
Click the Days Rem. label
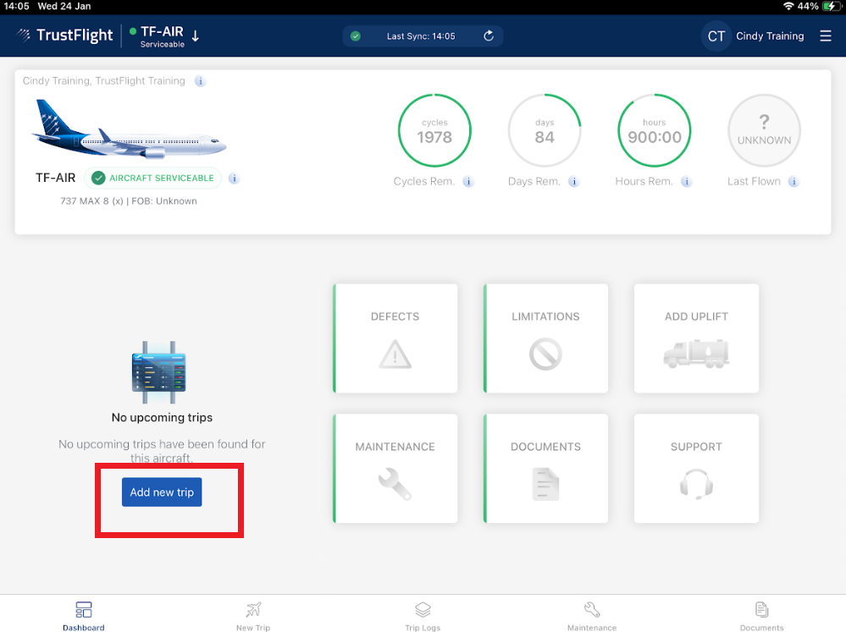(534, 181)
